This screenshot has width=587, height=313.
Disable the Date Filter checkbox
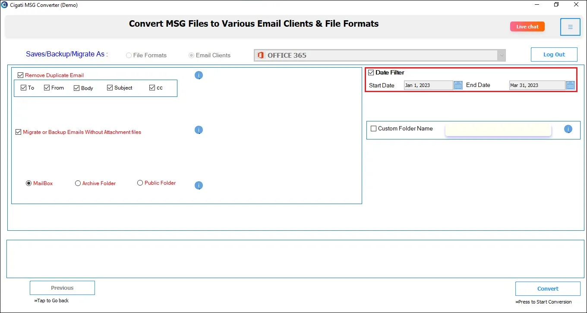[371, 72]
